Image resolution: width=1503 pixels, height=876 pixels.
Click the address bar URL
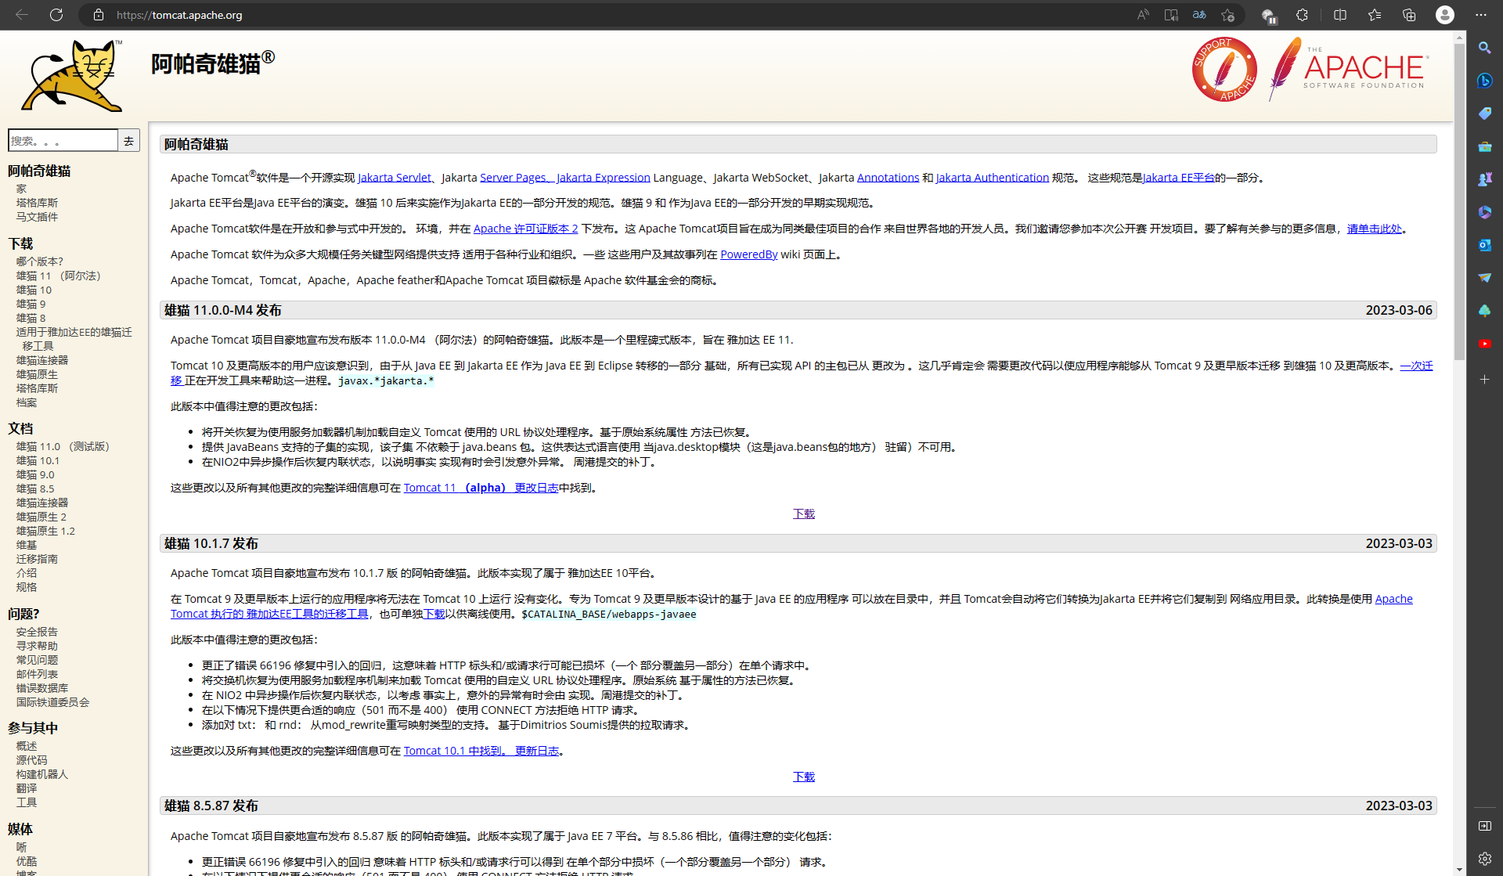click(x=179, y=15)
